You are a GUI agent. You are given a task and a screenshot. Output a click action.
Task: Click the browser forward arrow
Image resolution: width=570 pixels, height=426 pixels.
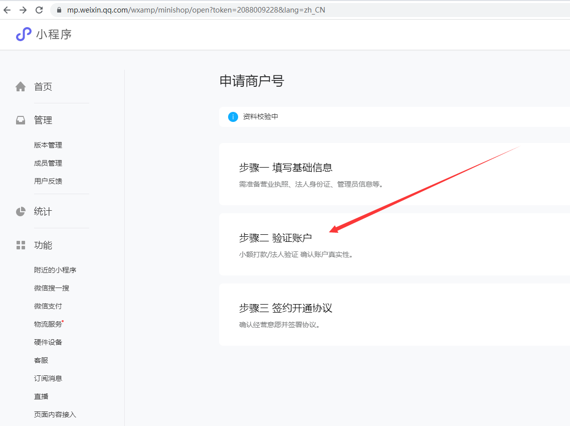pos(23,10)
